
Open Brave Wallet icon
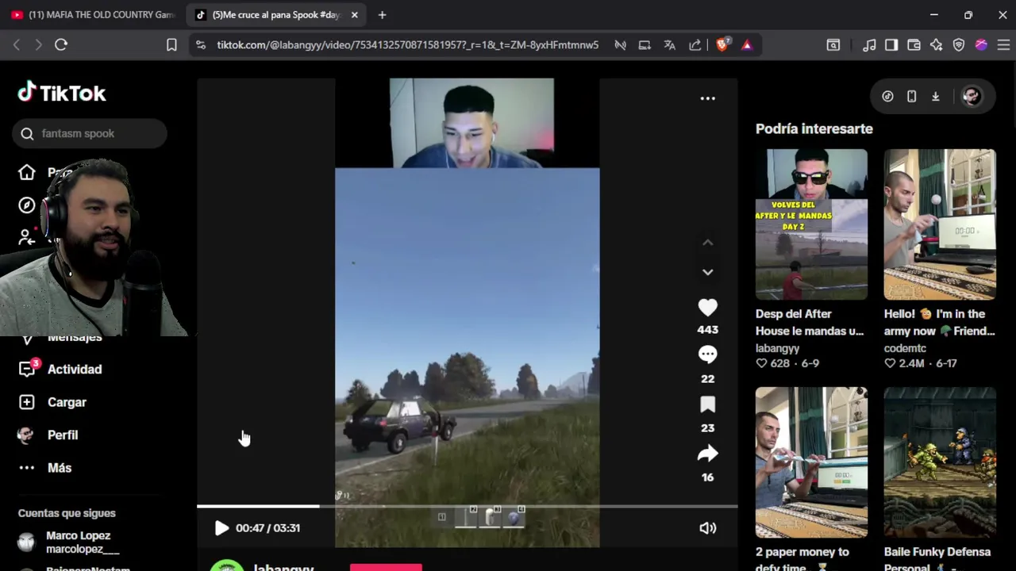[914, 45]
